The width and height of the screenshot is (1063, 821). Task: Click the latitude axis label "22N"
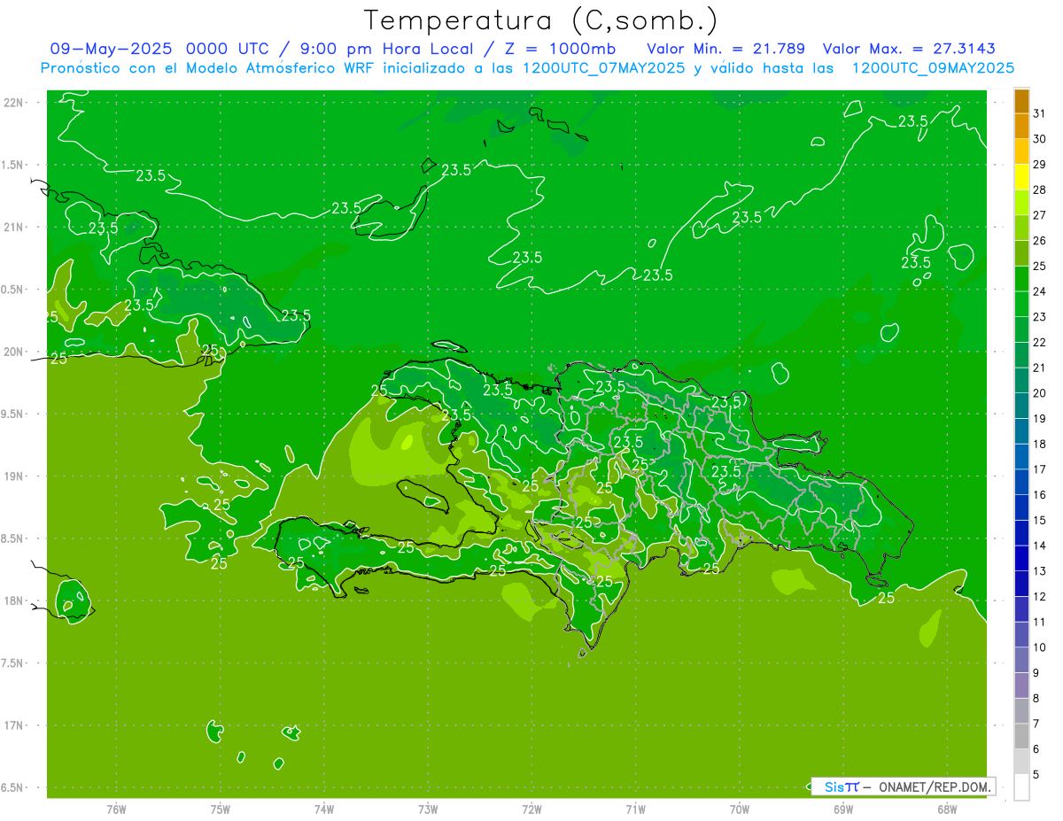pyautogui.click(x=13, y=102)
